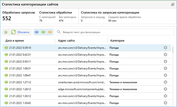Toggle the orange globe filter icon
Screen dimensions: 177x107
(x=50, y=32)
